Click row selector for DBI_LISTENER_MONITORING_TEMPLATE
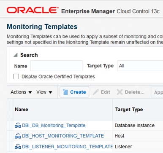 click(x=10, y=147)
